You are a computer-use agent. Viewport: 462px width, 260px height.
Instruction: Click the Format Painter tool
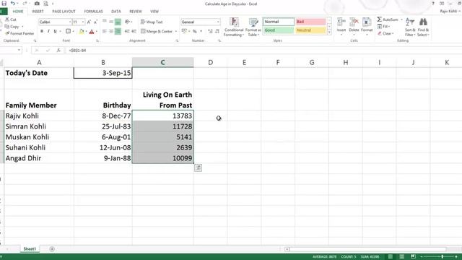pyautogui.click(x=19, y=34)
